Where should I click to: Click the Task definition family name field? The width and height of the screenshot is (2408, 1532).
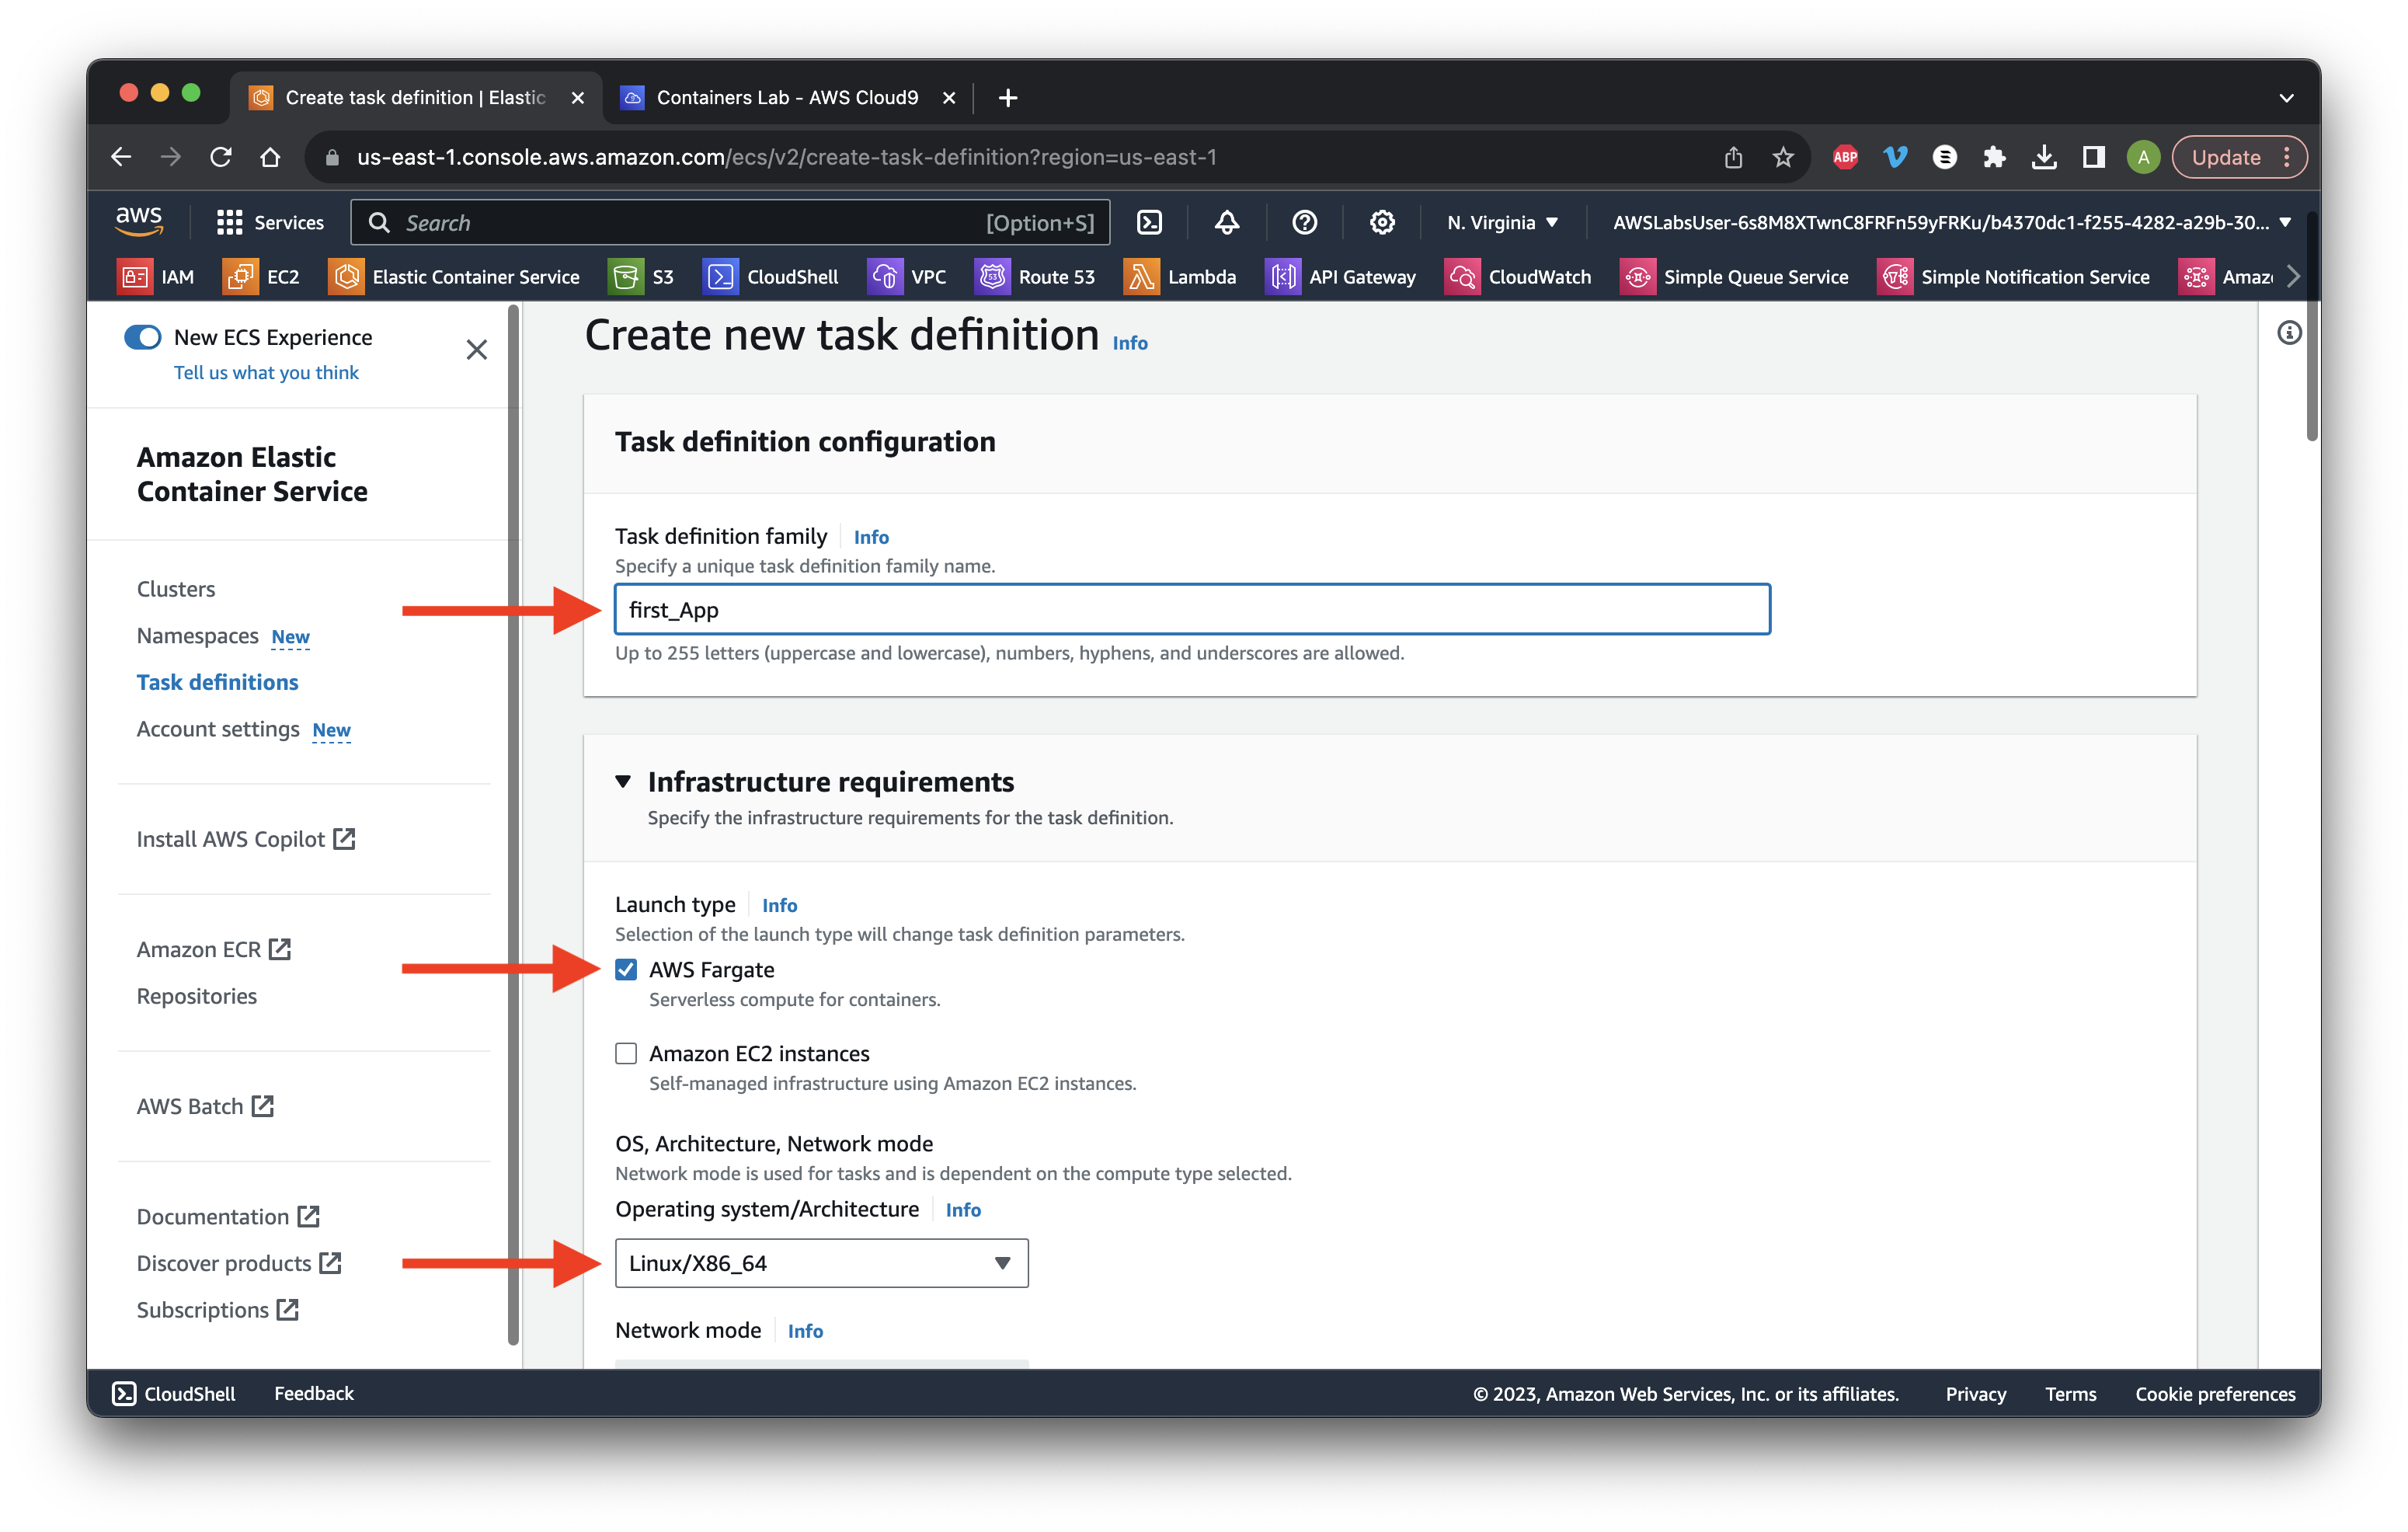(1192, 609)
